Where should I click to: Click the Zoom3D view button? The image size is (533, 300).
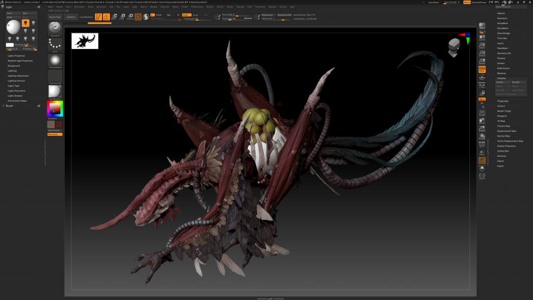click(x=482, y=129)
